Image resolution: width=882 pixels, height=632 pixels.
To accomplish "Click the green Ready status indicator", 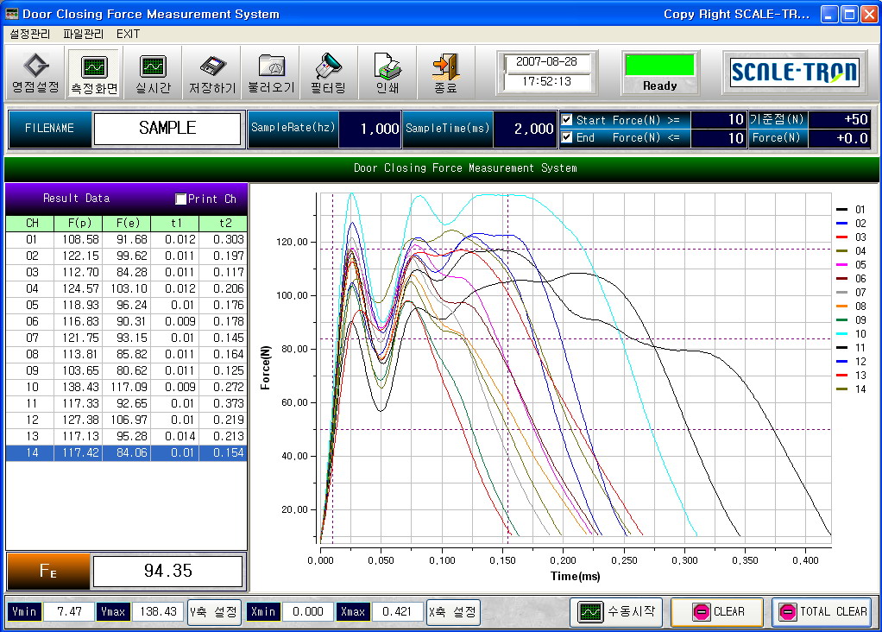I will (x=660, y=66).
